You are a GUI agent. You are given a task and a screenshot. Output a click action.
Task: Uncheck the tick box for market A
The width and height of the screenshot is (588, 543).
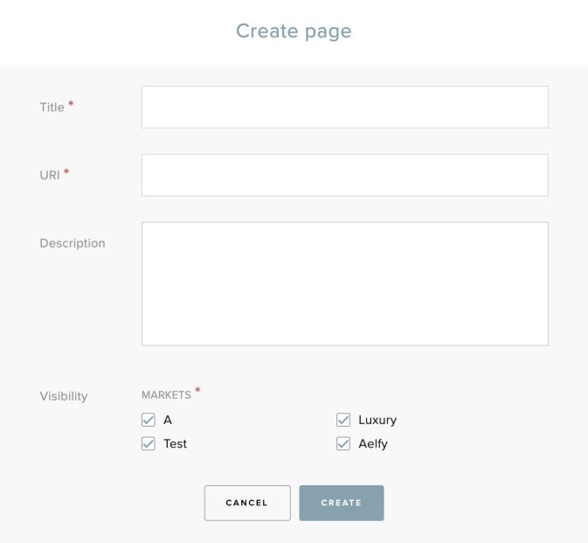pos(149,420)
